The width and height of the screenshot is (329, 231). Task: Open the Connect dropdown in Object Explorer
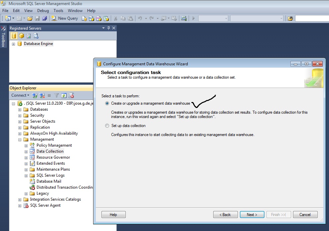(20, 95)
